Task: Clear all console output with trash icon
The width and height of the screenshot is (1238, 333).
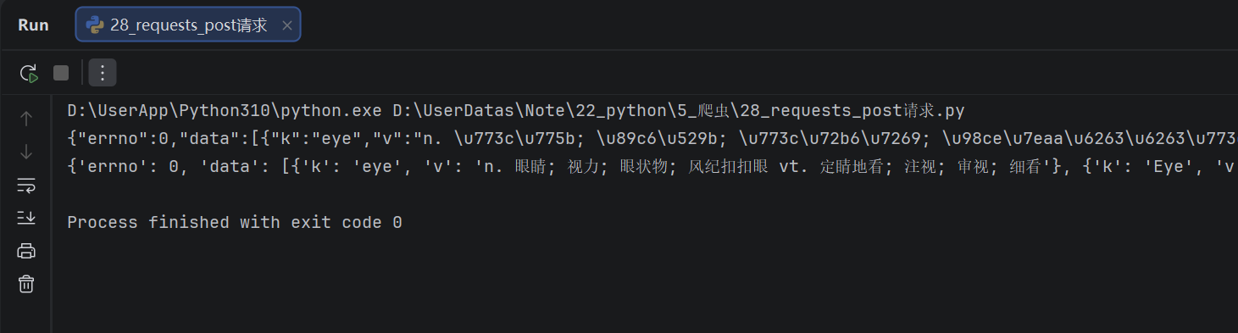Action: coord(26,284)
